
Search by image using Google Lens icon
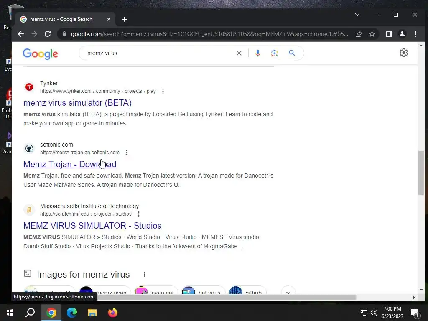point(274,53)
